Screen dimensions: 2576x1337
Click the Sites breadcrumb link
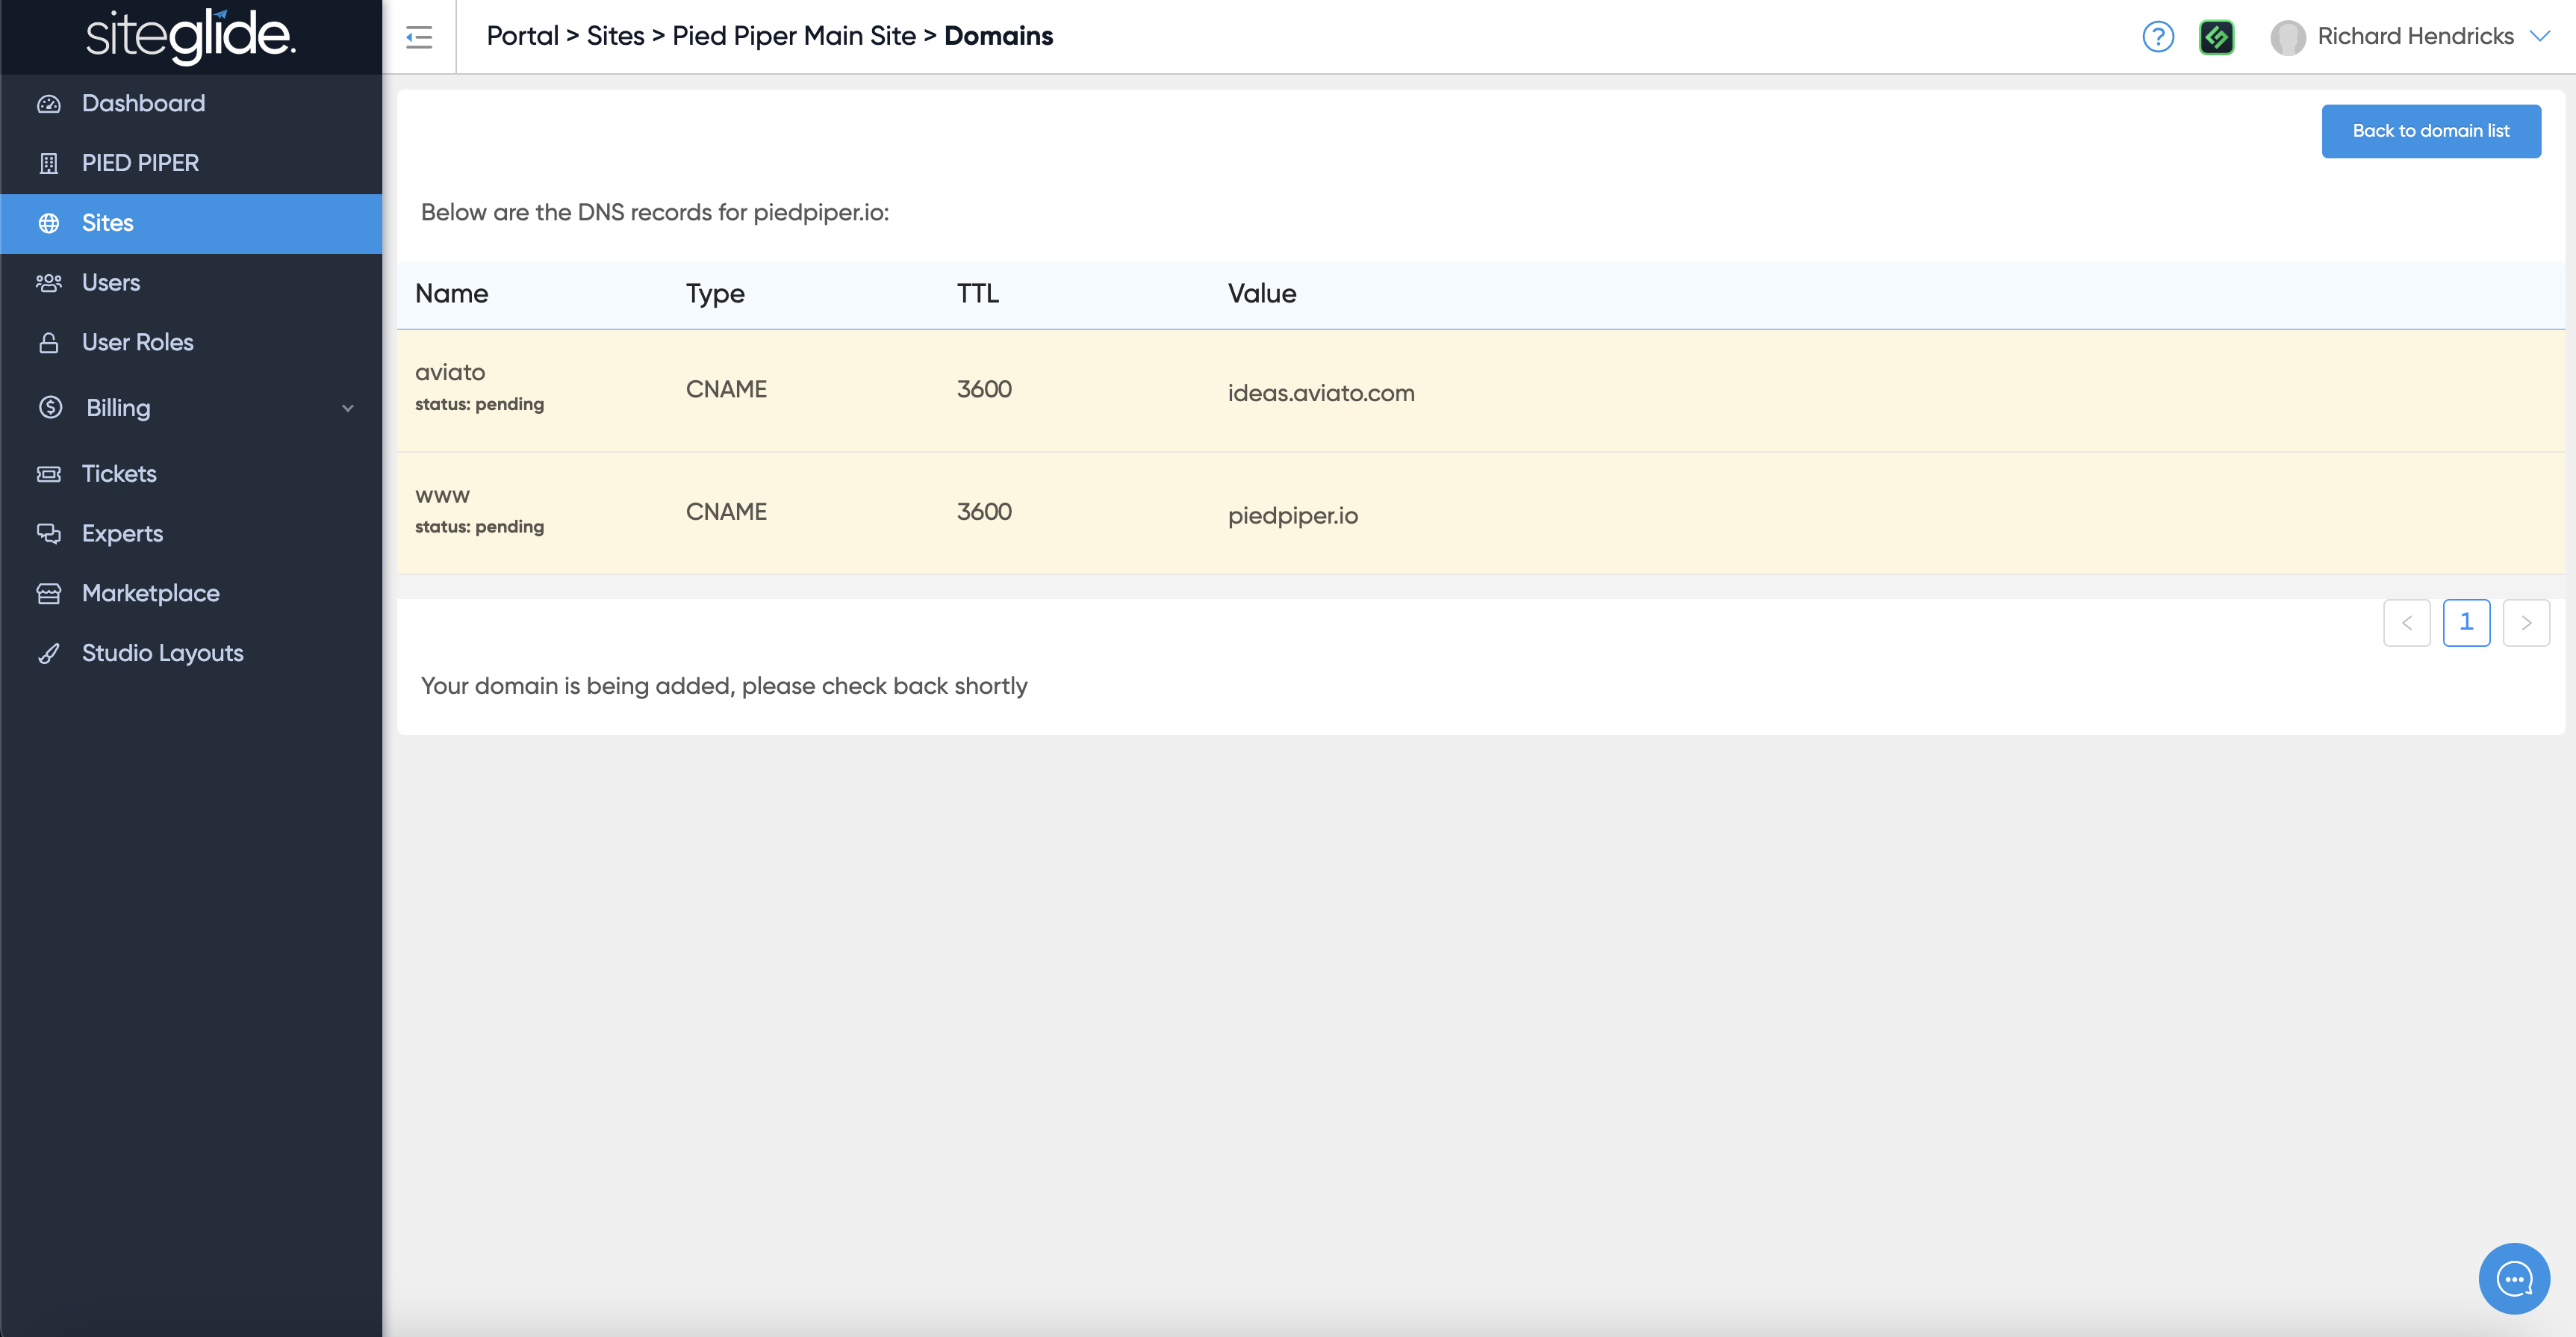tap(615, 37)
